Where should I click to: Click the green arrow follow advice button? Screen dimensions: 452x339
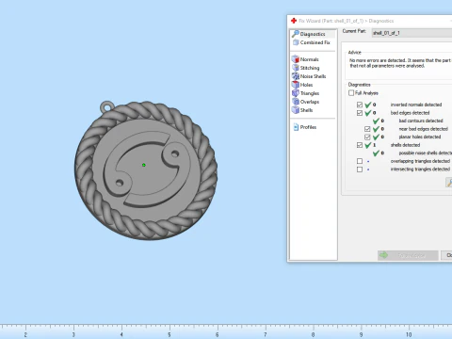408,255
